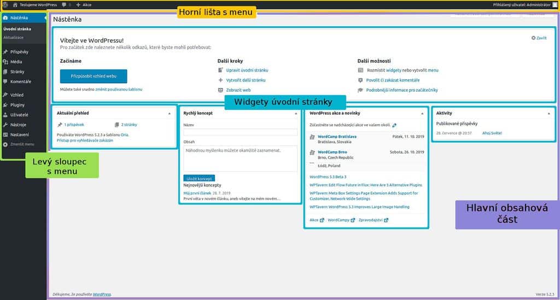Collapse the Rychlý koncept widget
Image resolution: width=560 pixels, height=300 pixels.
296,114
